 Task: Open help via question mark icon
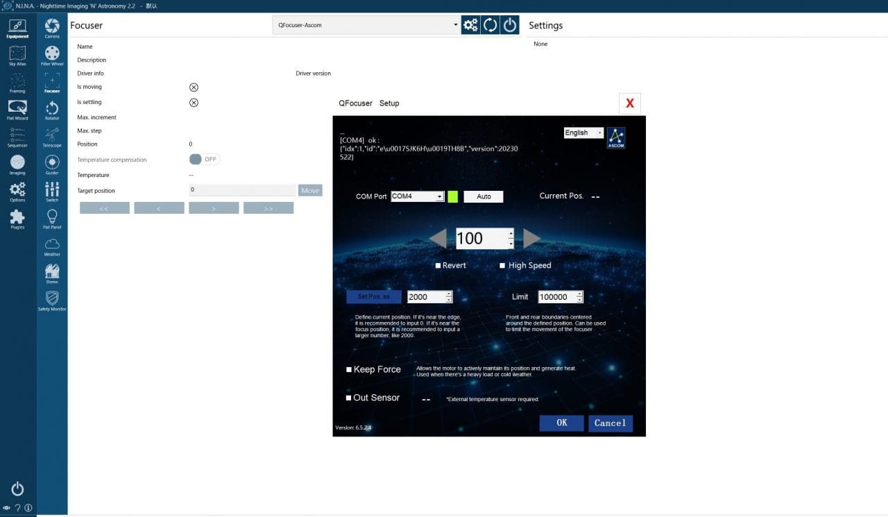pos(17,508)
